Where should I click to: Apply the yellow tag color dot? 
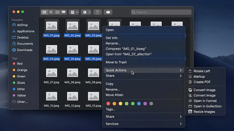[120, 104]
